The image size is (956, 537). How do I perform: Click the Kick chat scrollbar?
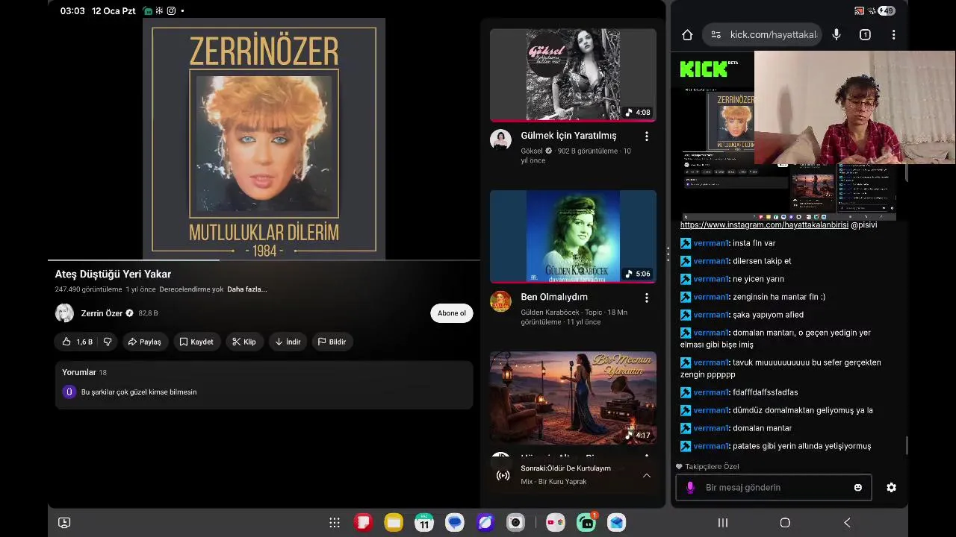tap(907, 445)
